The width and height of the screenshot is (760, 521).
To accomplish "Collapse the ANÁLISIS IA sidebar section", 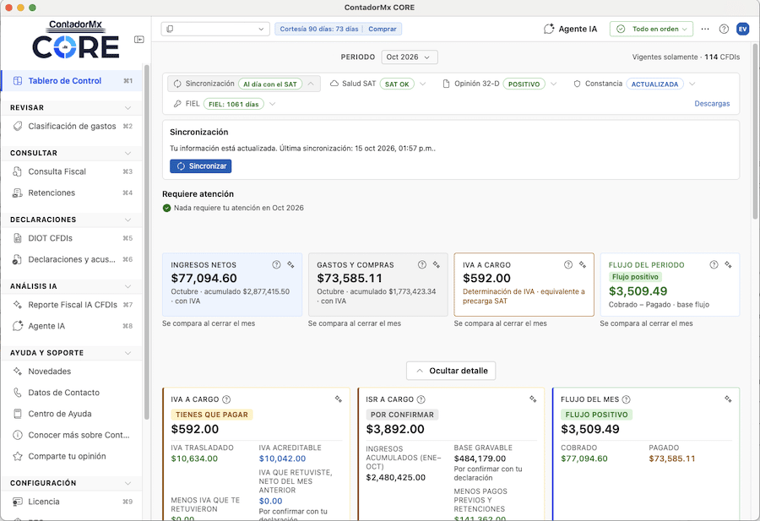I will pos(128,286).
